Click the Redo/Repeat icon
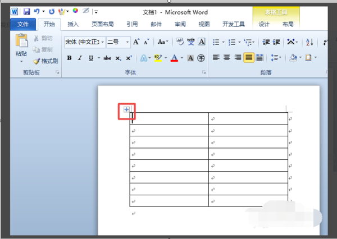337x239 pixels. tap(52, 11)
